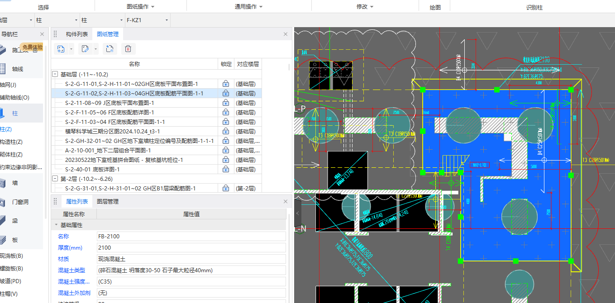Click the 选择 ribbon group label
The width and height of the screenshot is (615, 303).
pos(43,7)
